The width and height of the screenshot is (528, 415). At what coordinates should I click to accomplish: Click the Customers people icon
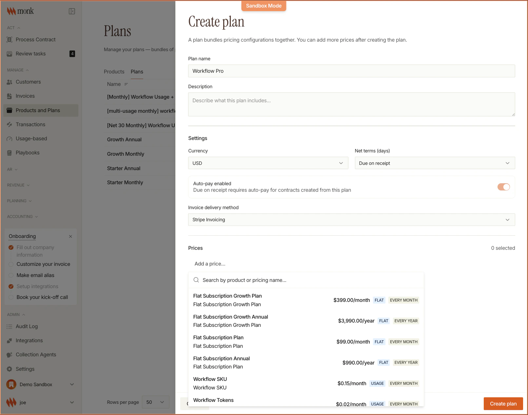10,82
